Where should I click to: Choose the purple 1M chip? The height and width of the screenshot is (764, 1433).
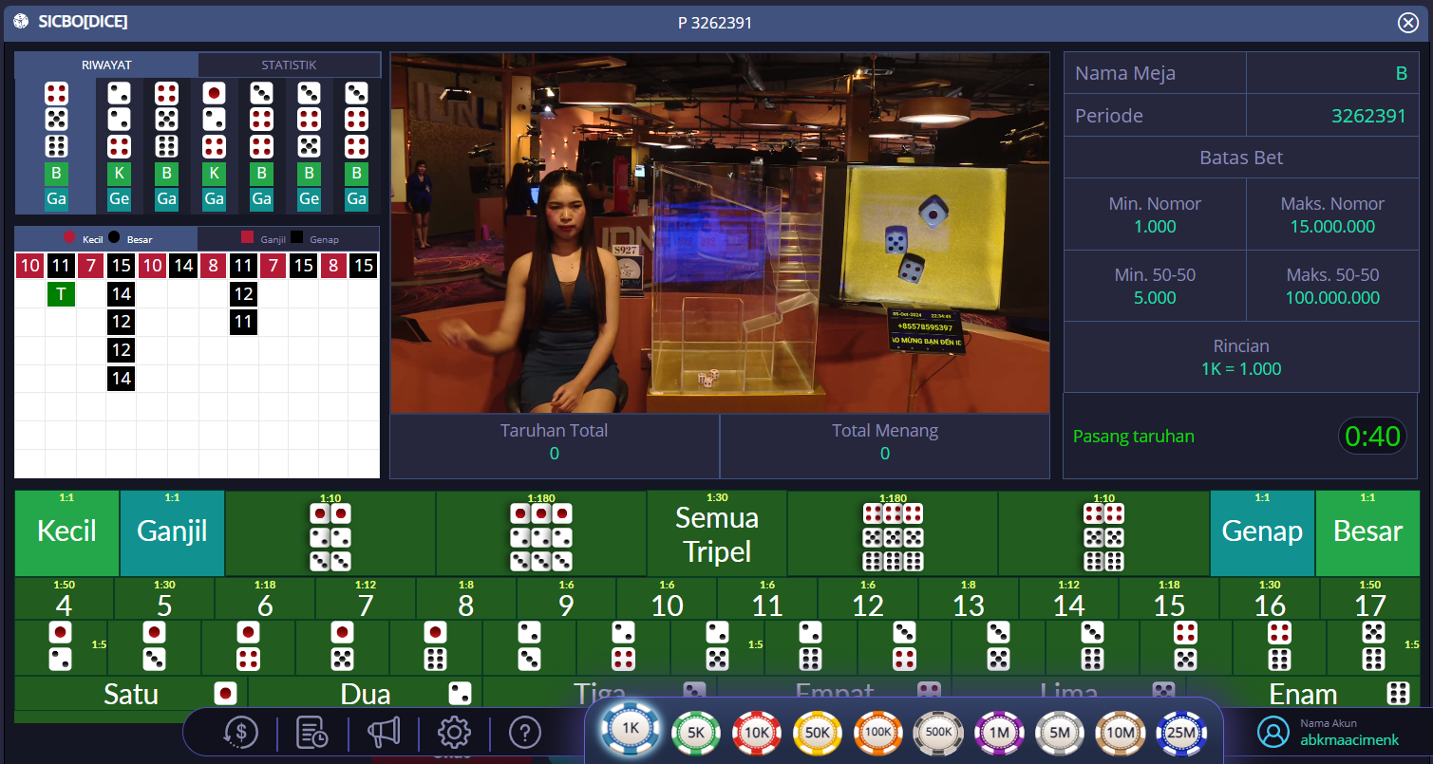[998, 733]
